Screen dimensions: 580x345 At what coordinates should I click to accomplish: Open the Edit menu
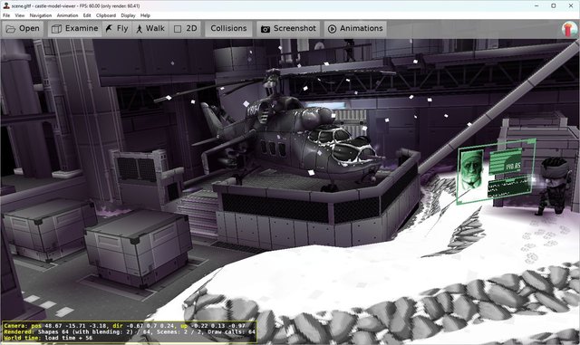(87, 15)
